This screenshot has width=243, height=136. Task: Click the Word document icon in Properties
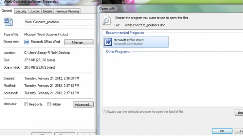pyautogui.click(x=8, y=22)
